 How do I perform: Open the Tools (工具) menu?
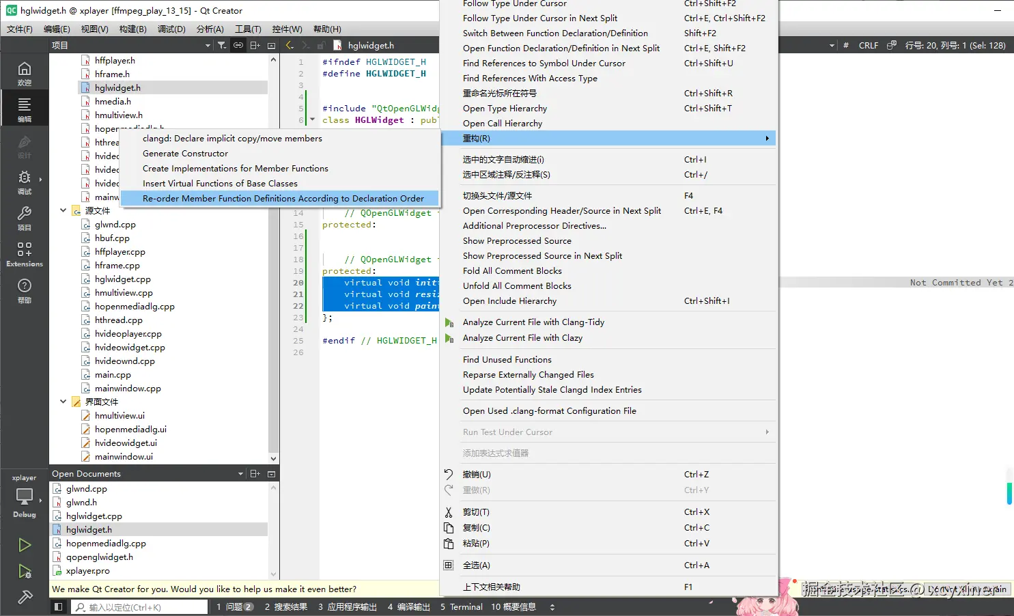pos(248,29)
